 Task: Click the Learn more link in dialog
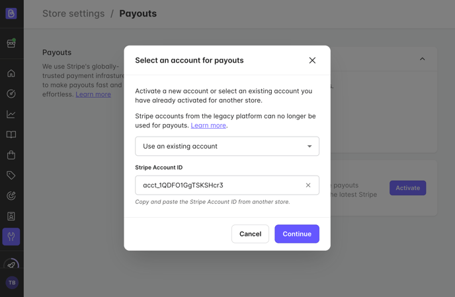[x=208, y=125]
